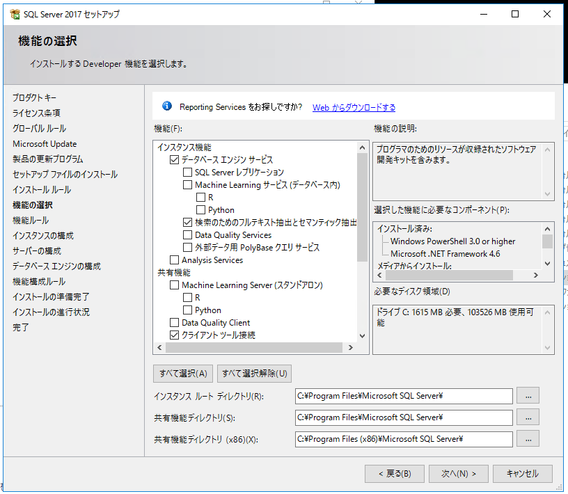Click データベース エンジンの構成 step in sidebar
568x494 pixels.
pyautogui.click(x=57, y=266)
